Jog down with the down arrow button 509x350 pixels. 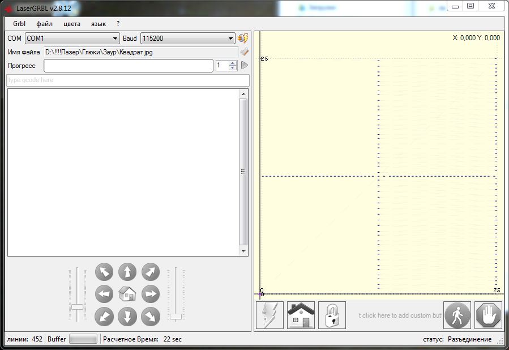point(127,317)
